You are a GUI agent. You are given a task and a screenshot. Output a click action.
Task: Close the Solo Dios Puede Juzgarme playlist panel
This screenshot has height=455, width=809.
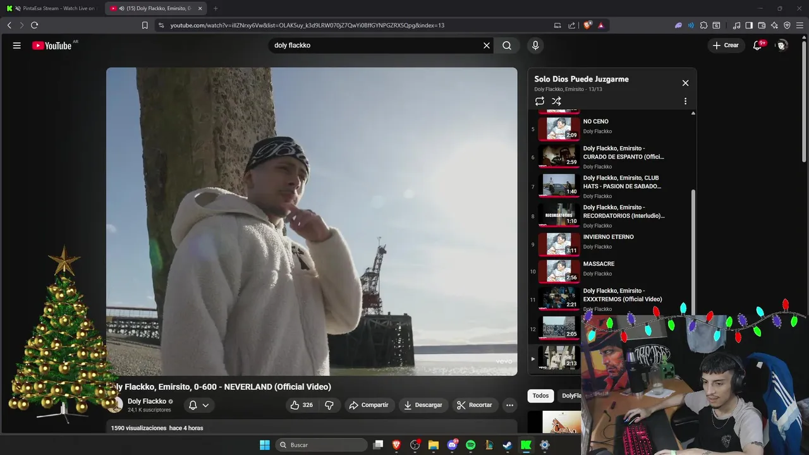tap(685, 83)
